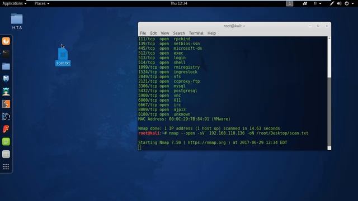Open the Applications menu
This screenshot has width=358, height=201.
coord(14,3)
